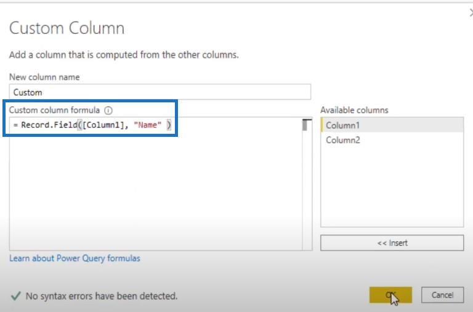473x312 pixels.
Task: Click the formula editor vertical scrollbar thumb
Action: 305,125
